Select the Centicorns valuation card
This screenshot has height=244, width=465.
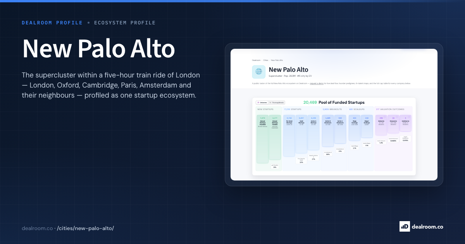click(405, 123)
